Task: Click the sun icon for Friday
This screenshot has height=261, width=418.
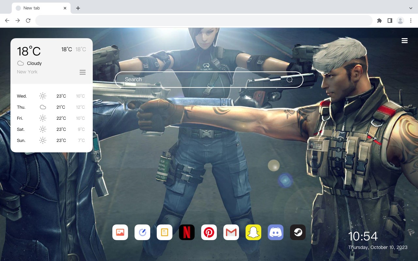Action: pyautogui.click(x=43, y=118)
